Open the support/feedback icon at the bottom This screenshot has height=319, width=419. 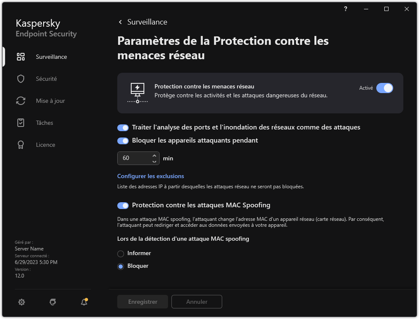[x=52, y=302]
